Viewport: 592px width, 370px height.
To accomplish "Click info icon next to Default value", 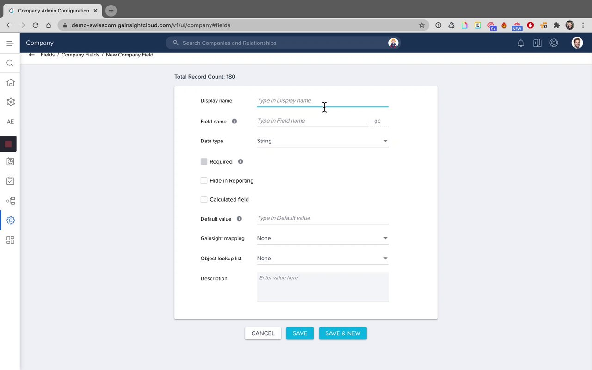I will pos(239,218).
